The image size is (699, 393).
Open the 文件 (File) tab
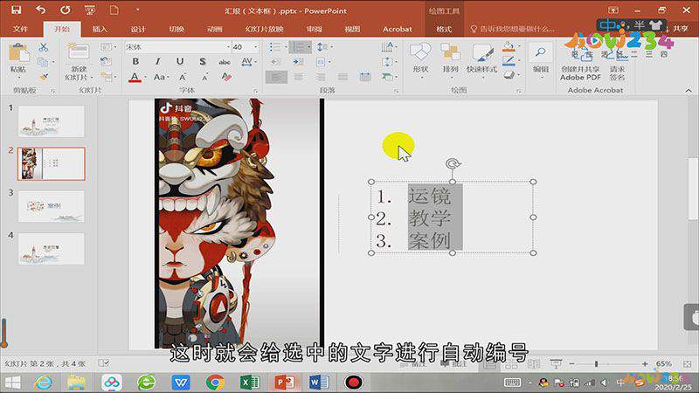[20, 29]
